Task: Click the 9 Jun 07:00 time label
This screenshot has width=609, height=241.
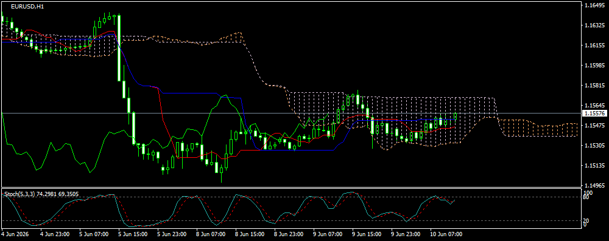Action: tap(328, 234)
